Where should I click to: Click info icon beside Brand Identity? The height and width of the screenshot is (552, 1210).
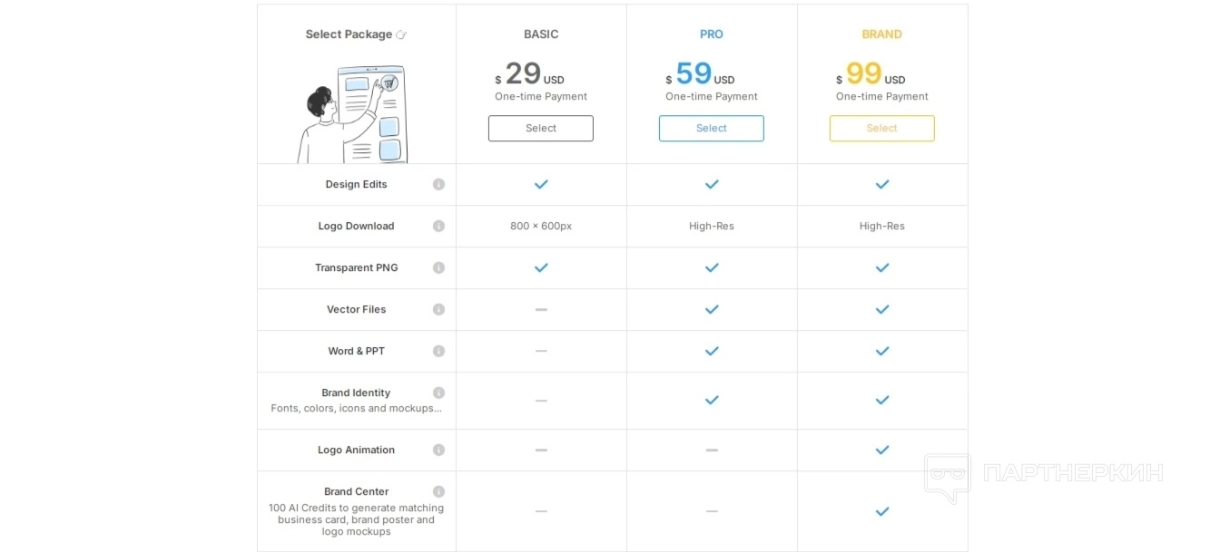[438, 392]
